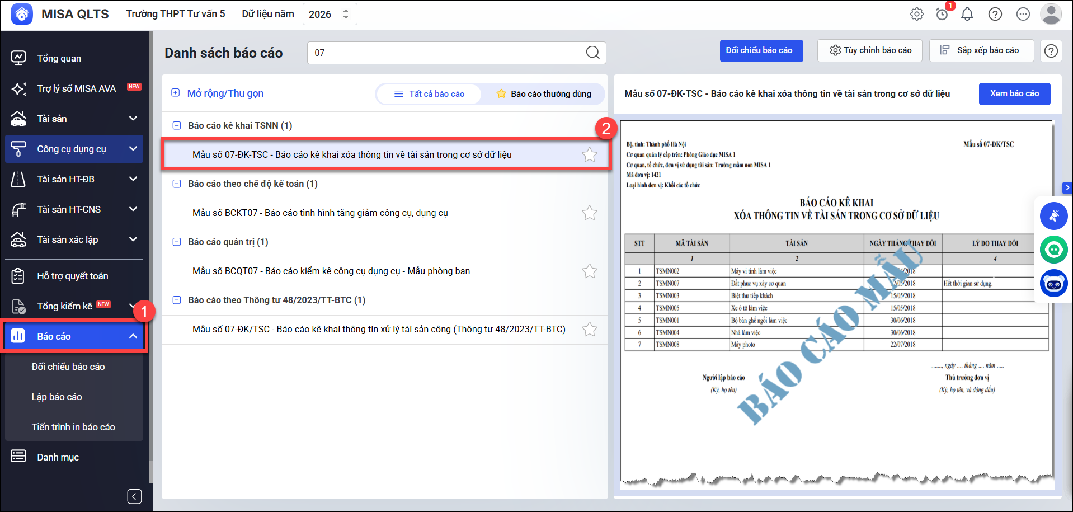The height and width of the screenshot is (512, 1073).
Task: Open the green chat support floating icon
Action: click(x=1053, y=250)
